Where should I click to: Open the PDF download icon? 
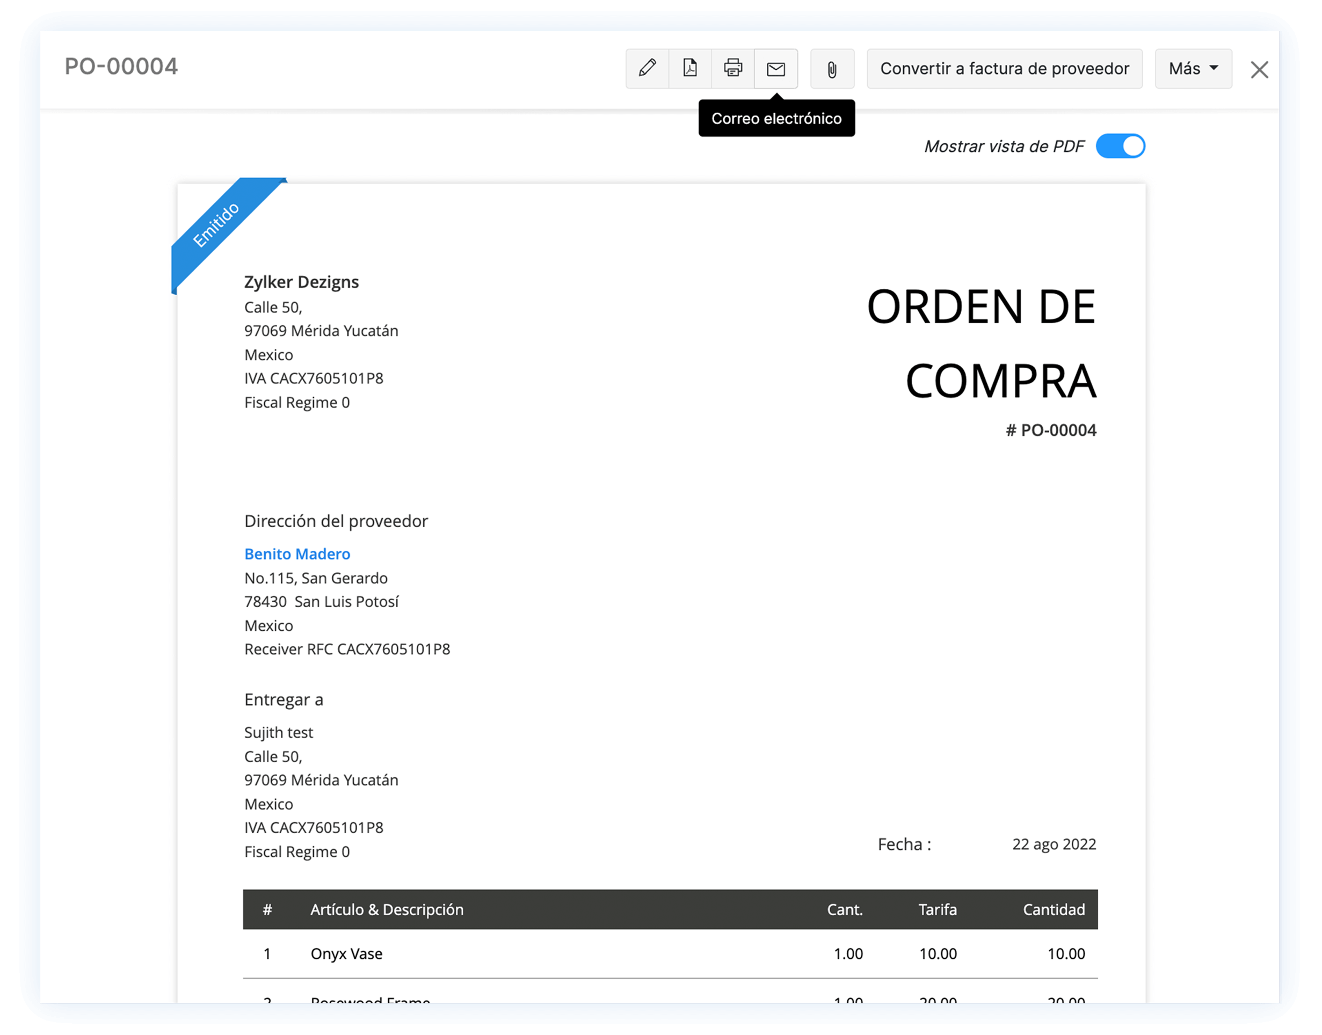click(x=689, y=69)
